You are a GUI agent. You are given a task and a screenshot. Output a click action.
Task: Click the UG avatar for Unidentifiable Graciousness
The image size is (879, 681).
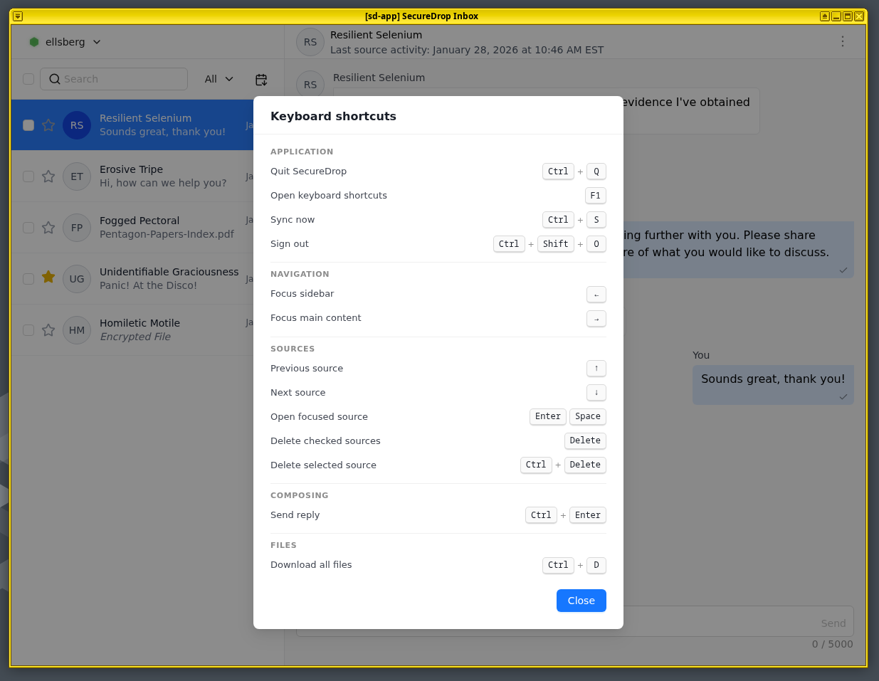(77, 279)
